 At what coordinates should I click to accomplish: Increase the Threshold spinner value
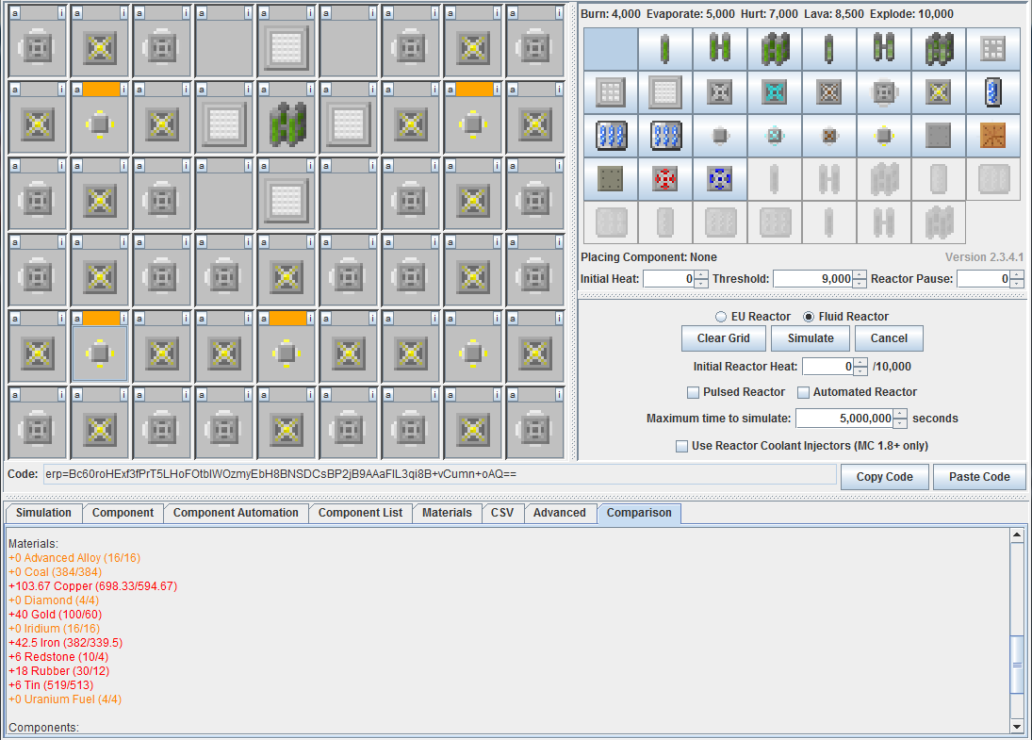(860, 274)
